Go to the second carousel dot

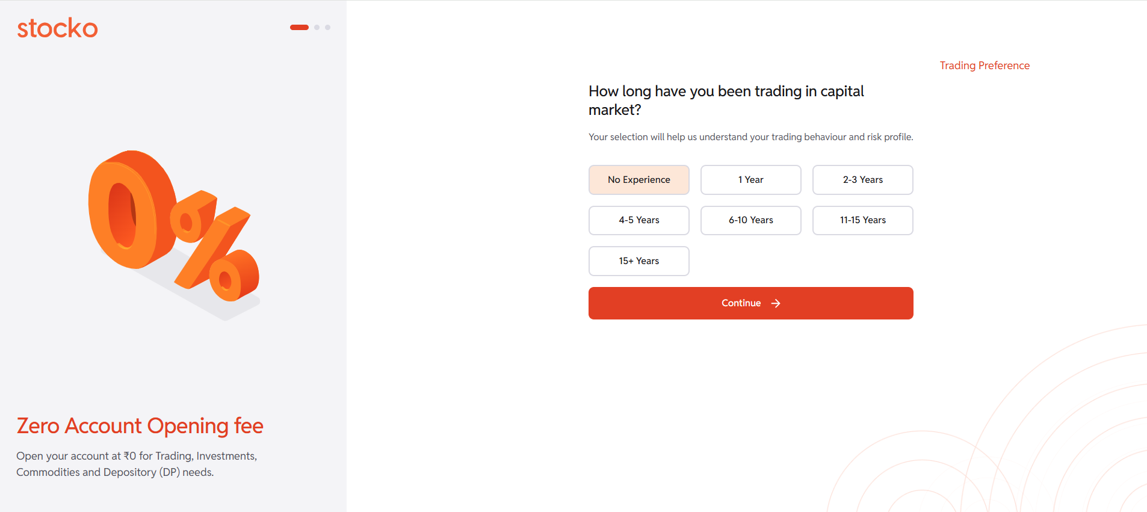tap(317, 27)
